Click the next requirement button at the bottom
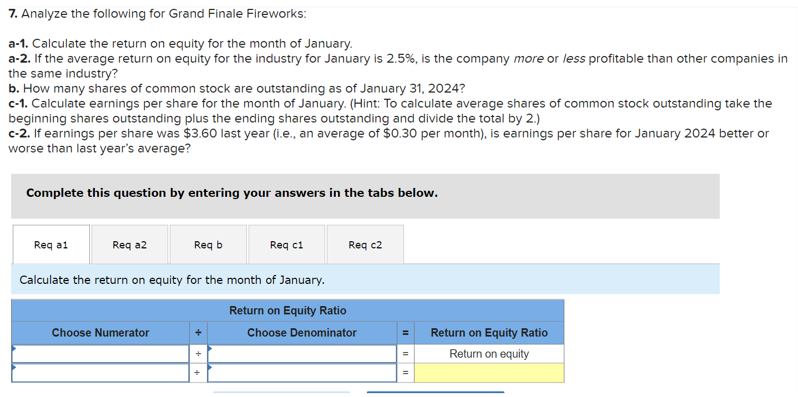The image size is (798, 397). coord(435,394)
